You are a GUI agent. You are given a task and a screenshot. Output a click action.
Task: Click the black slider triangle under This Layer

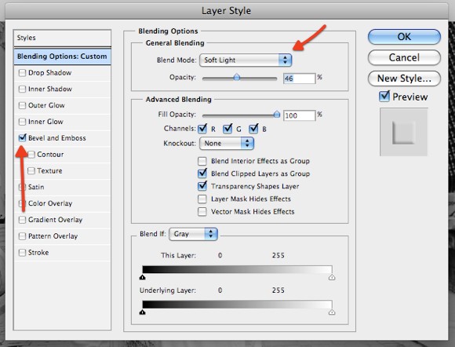(x=142, y=277)
